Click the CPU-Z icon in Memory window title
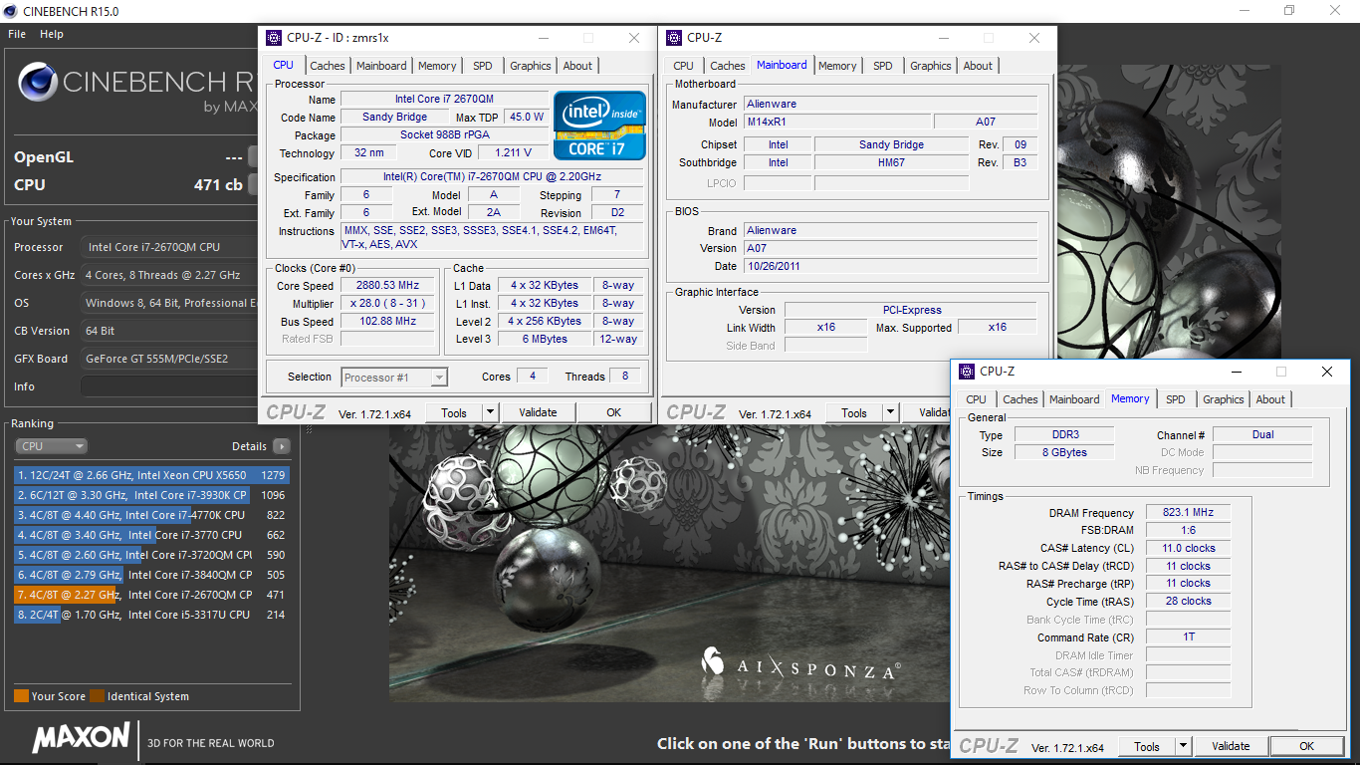This screenshot has height=765, width=1360. (x=968, y=372)
